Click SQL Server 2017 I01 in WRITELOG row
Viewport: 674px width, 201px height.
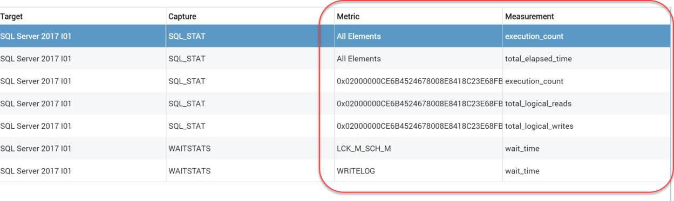[36, 171]
